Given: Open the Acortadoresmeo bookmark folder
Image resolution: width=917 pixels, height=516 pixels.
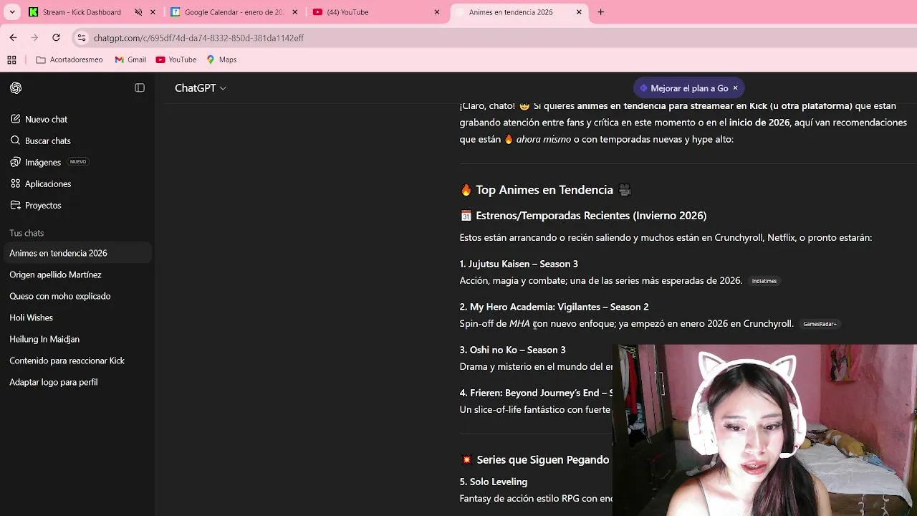Looking at the screenshot, I should [x=69, y=59].
